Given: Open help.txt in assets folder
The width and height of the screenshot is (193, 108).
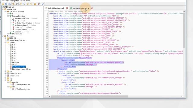Looking at the screenshot, I should [15, 62].
